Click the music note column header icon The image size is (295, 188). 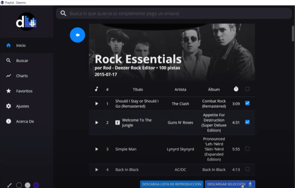(97, 89)
